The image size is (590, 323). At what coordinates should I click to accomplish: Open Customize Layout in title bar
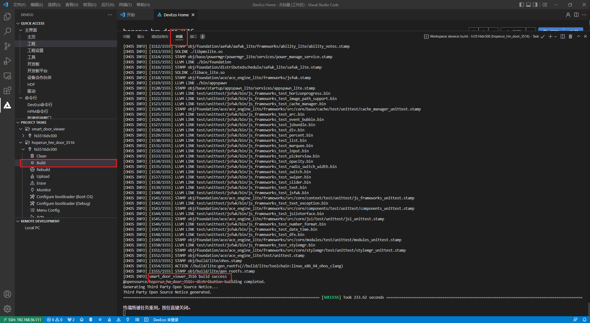[x=545, y=5]
